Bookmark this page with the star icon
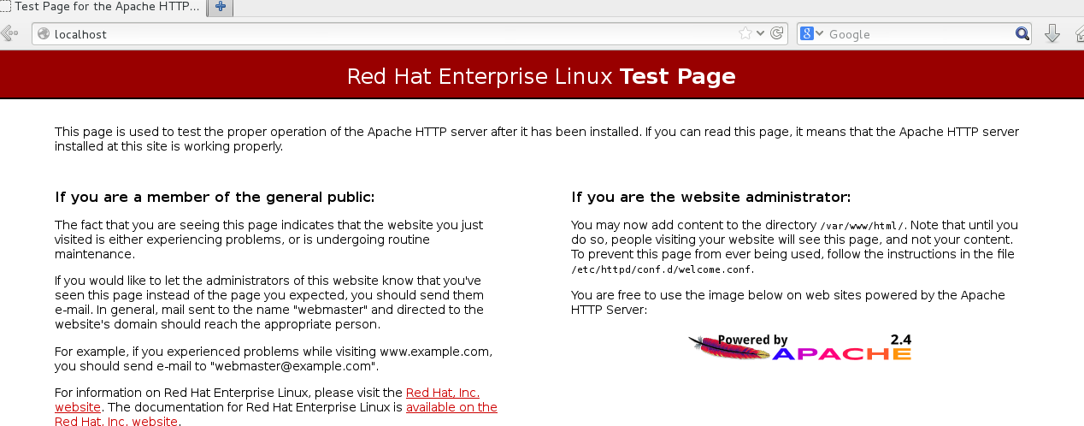The image size is (1084, 426). click(x=745, y=34)
